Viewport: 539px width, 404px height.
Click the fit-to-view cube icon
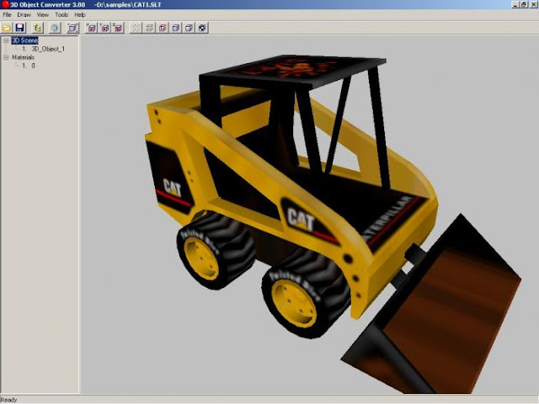point(72,28)
